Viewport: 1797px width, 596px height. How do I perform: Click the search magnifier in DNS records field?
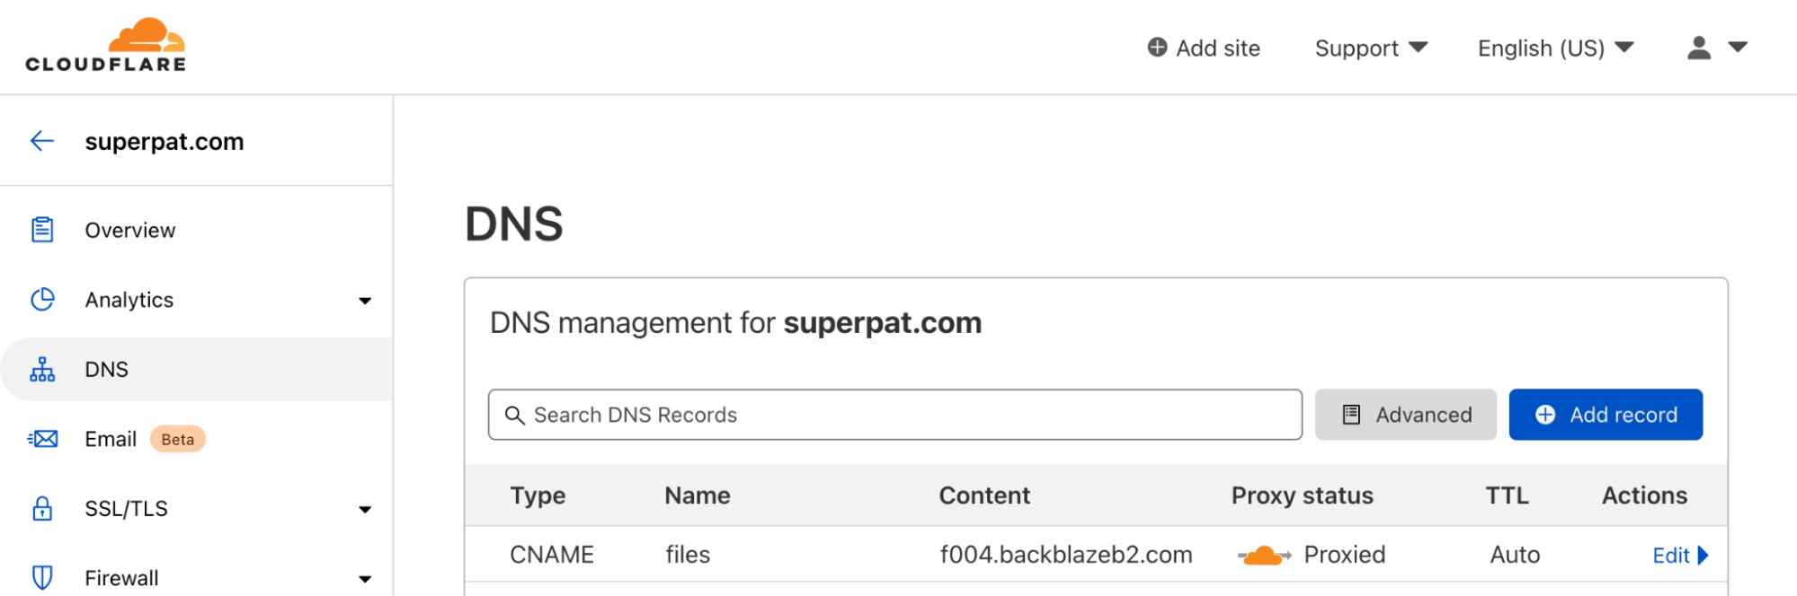[515, 415]
